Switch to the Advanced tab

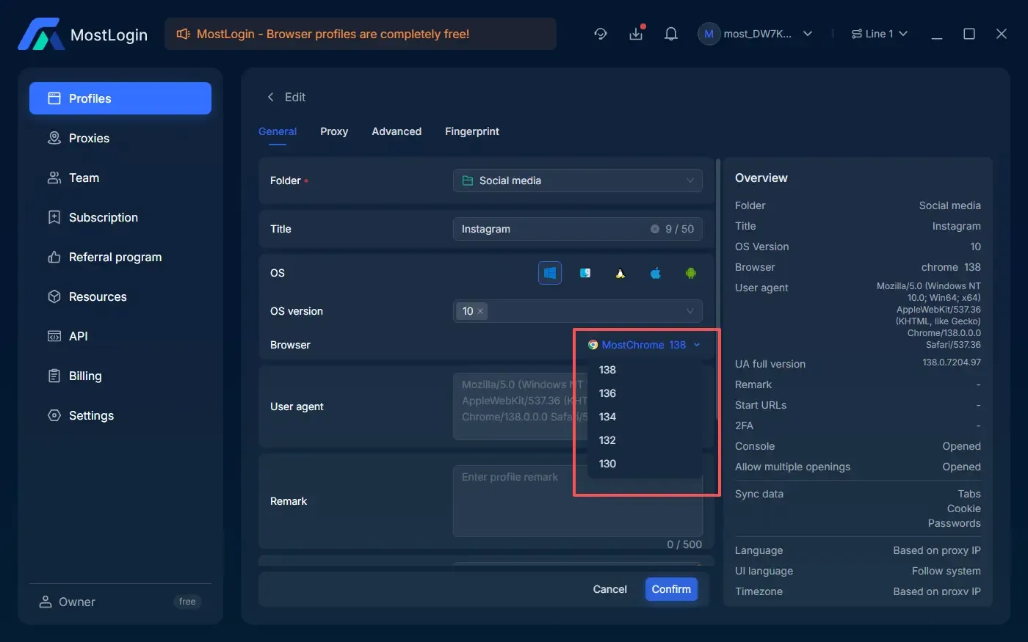[x=397, y=131]
